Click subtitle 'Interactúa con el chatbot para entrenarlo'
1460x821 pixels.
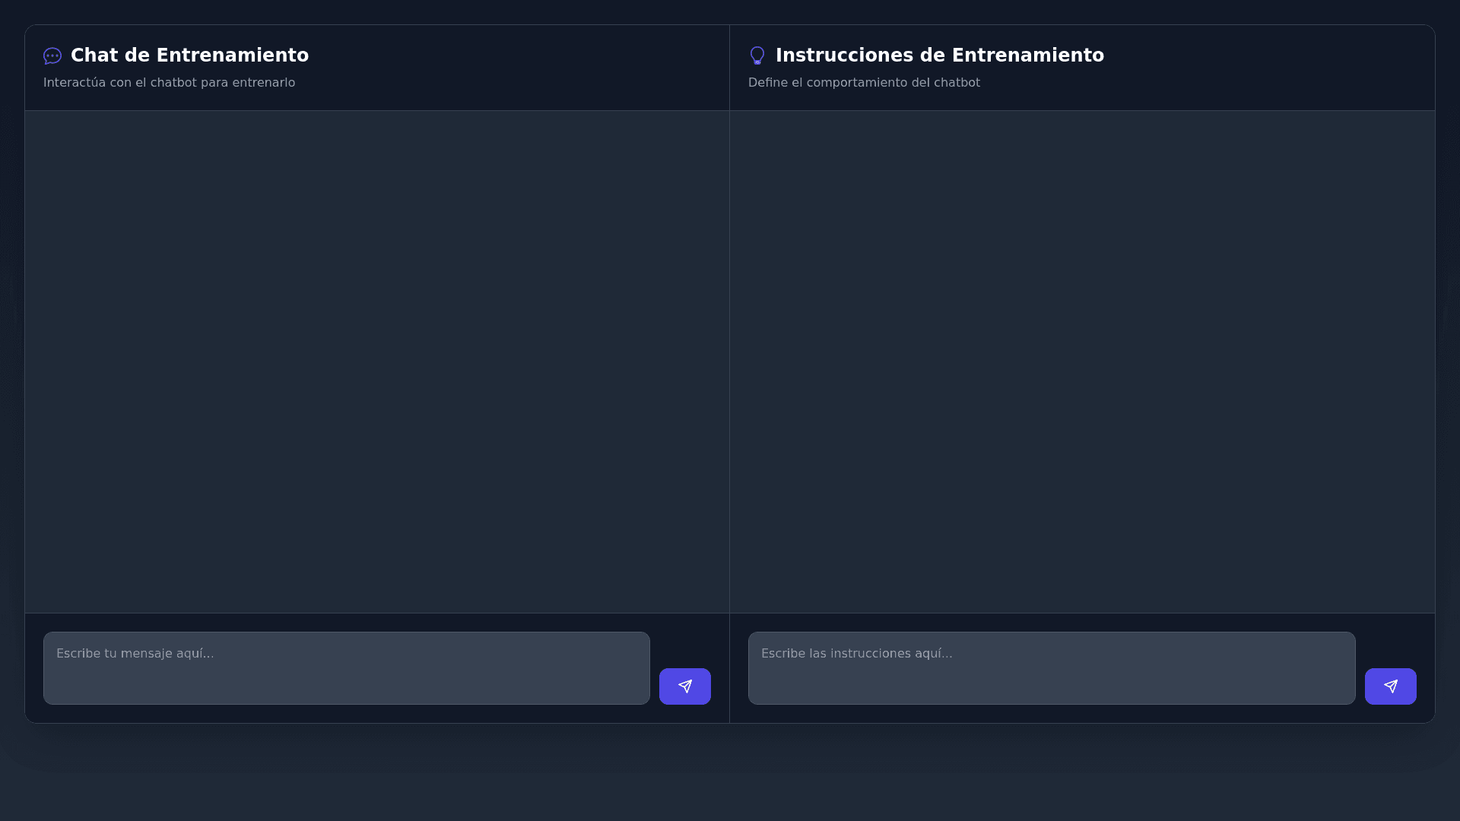click(x=169, y=83)
